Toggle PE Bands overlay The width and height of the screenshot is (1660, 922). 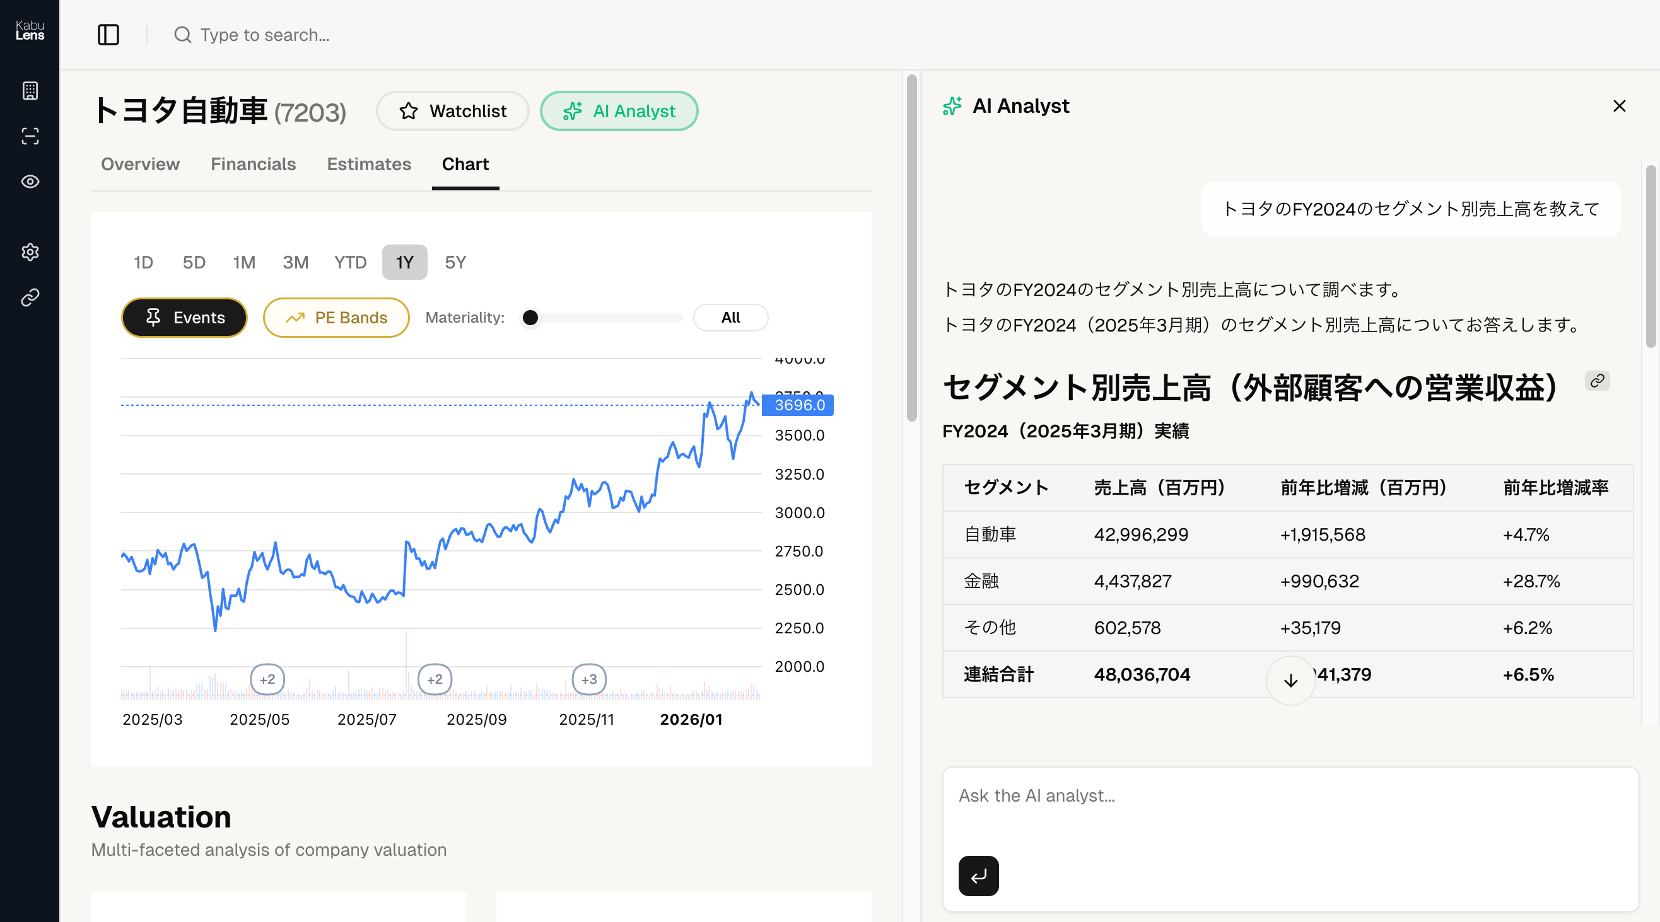336,318
